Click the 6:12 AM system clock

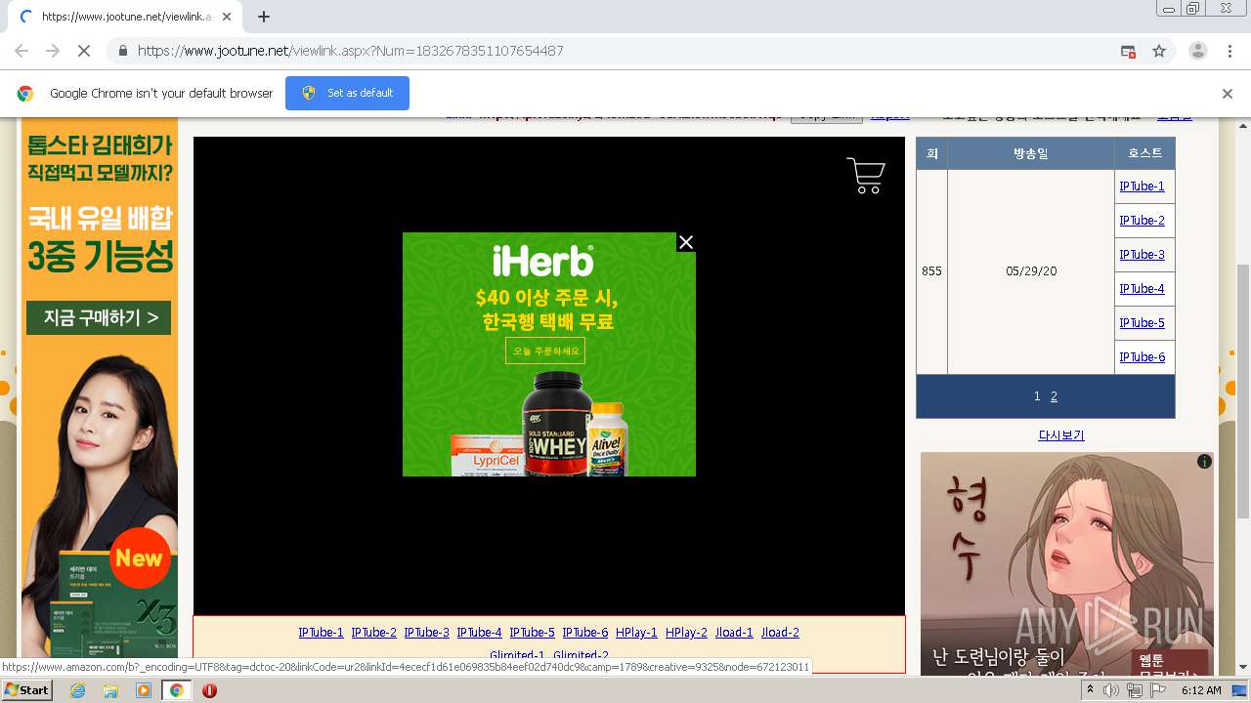pos(1201,690)
